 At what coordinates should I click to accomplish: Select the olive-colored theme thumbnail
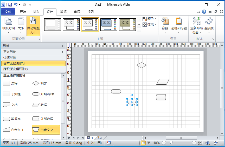(x=127, y=25)
